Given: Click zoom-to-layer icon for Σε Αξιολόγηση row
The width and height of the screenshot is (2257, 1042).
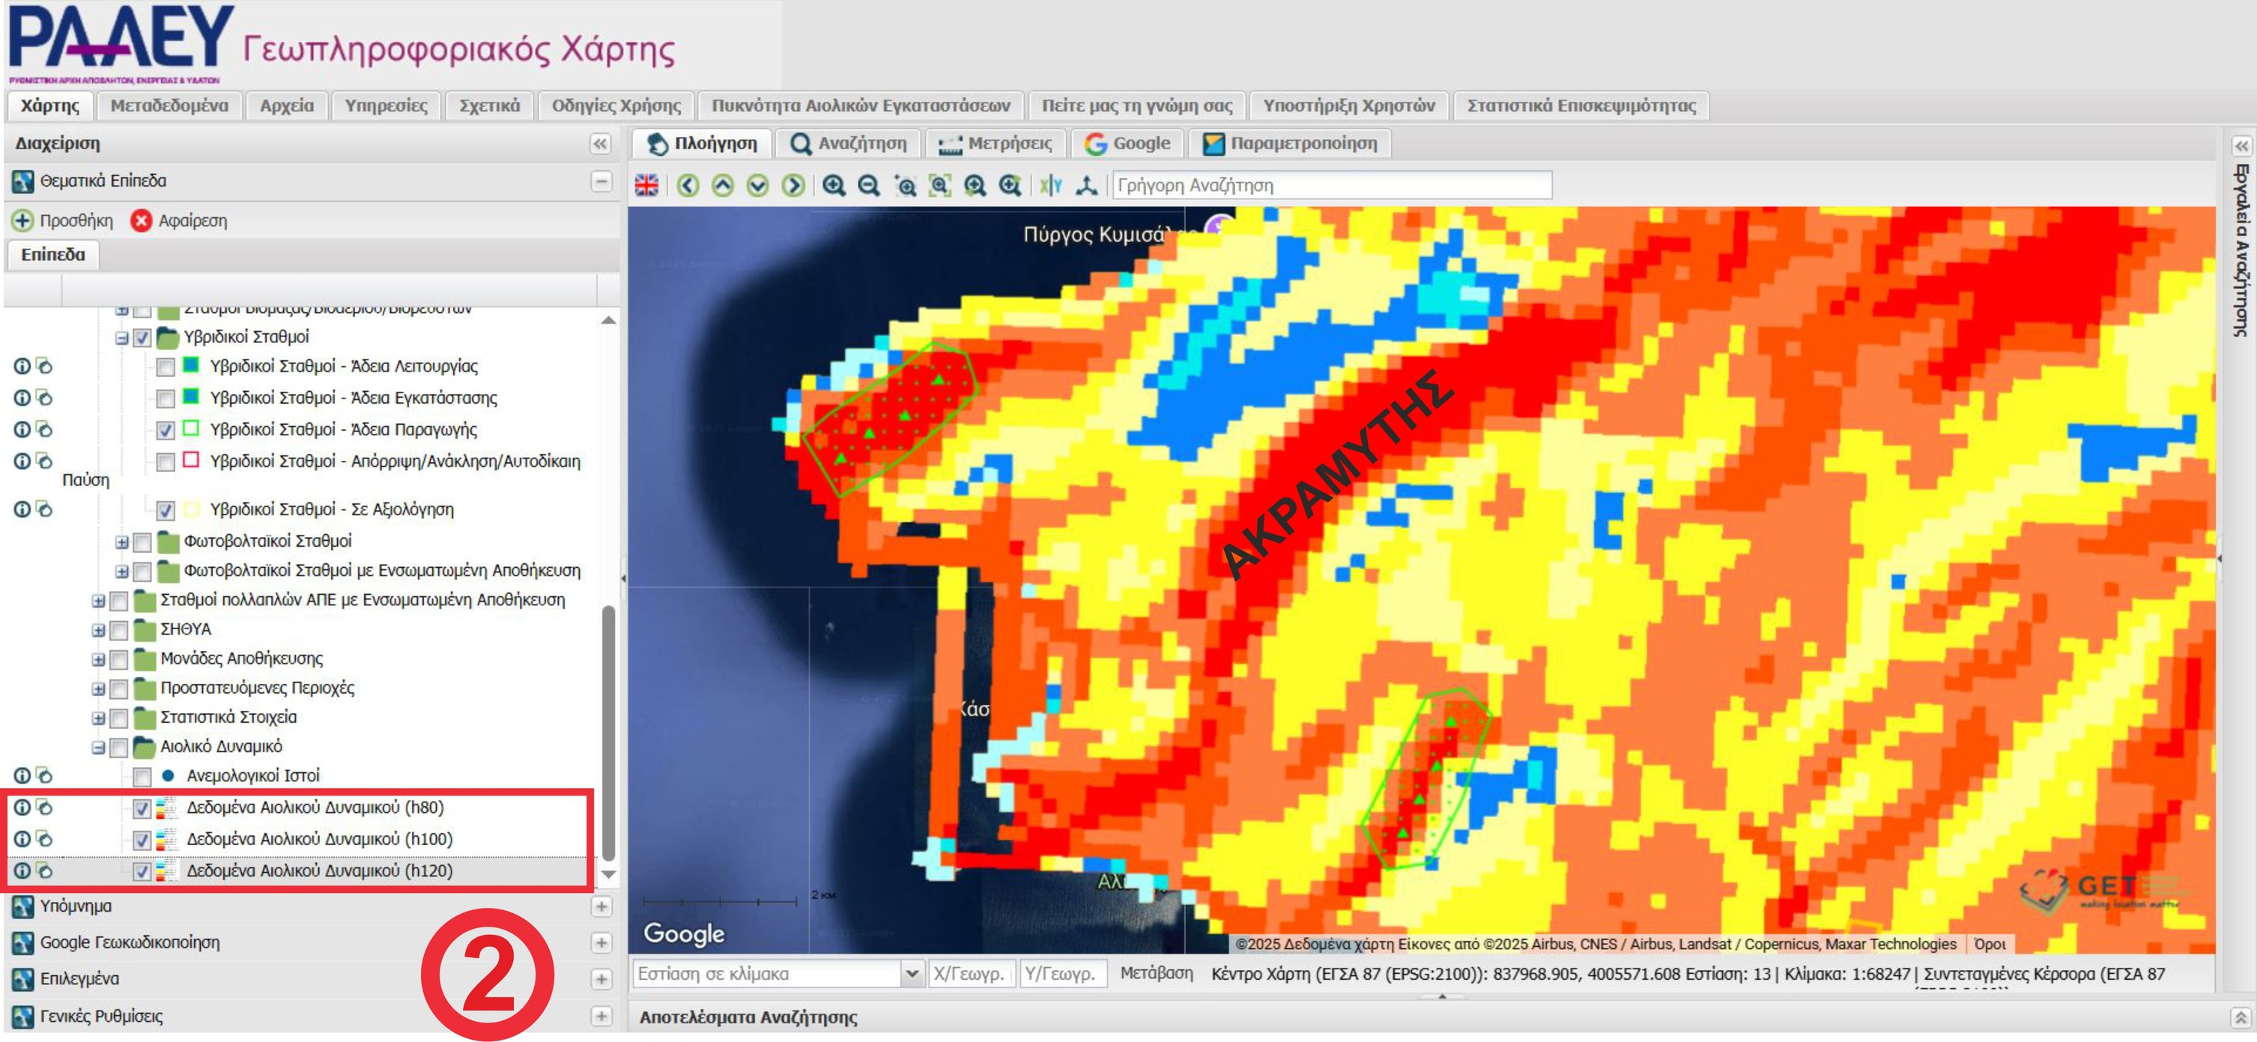Looking at the screenshot, I should [x=43, y=509].
